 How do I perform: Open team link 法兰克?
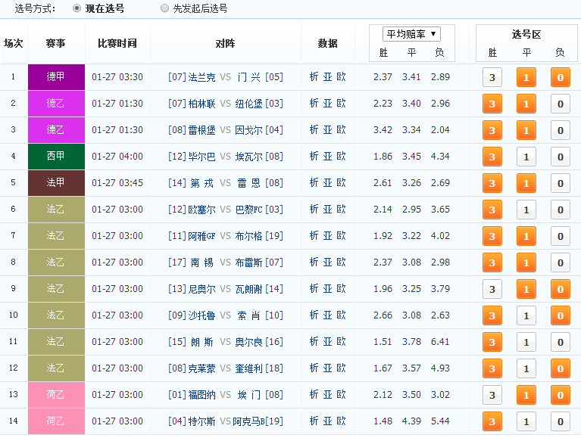click(x=201, y=77)
